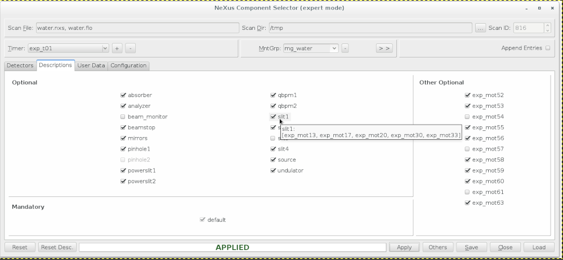This screenshot has width=563, height=260.
Task: Click the 'Optional' section heading
Action: point(24,82)
